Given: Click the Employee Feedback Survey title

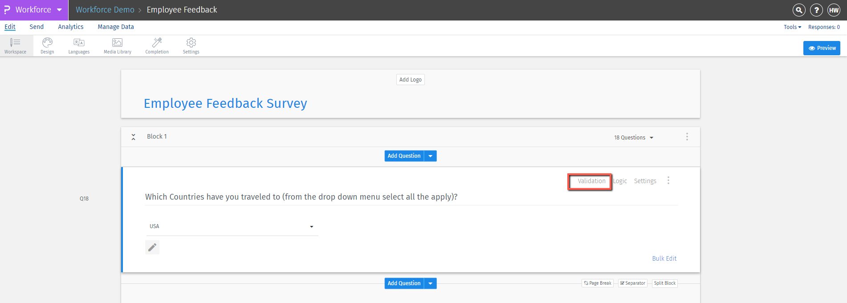Looking at the screenshot, I should pyautogui.click(x=225, y=103).
